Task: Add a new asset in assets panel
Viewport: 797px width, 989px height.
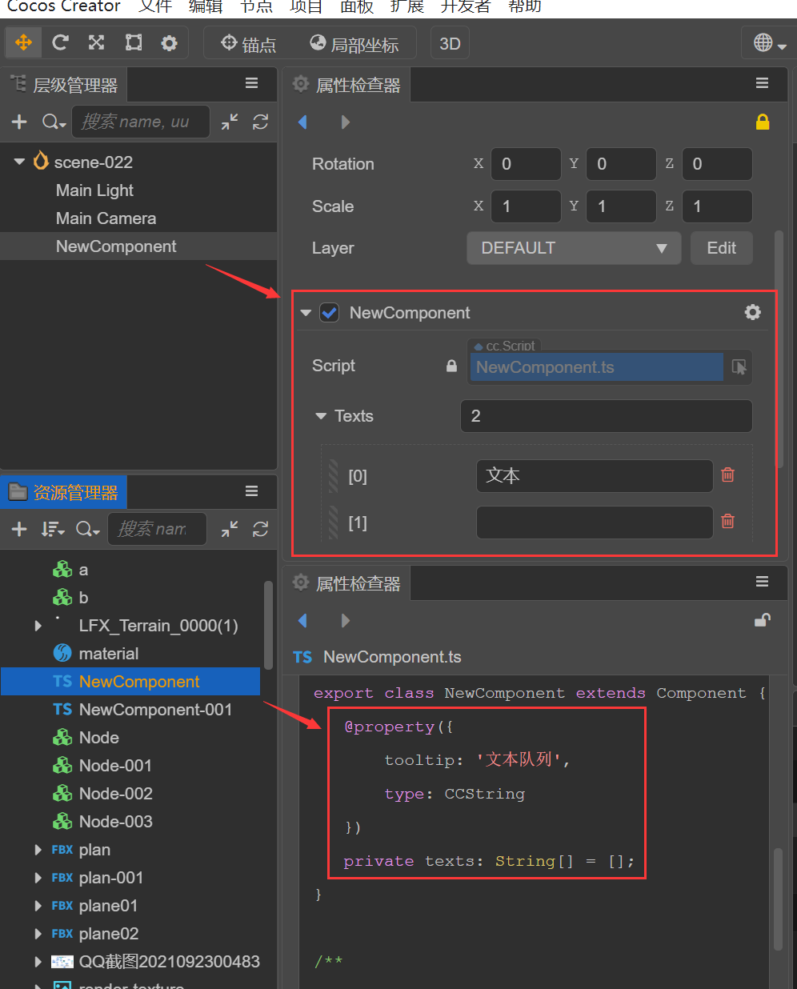Action: pos(19,529)
